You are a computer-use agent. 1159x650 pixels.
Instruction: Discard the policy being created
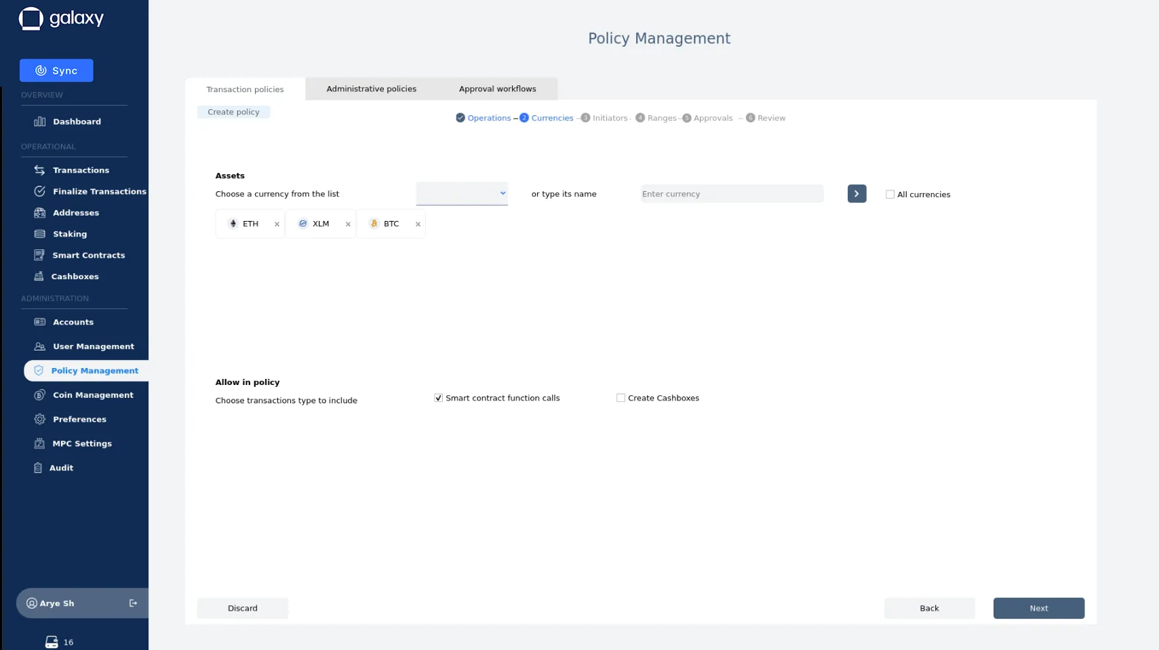pyautogui.click(x=243, y=608)
